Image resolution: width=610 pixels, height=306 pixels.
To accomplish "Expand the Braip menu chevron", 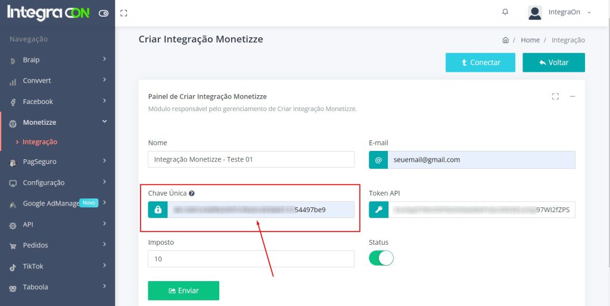I will (104, 59).
